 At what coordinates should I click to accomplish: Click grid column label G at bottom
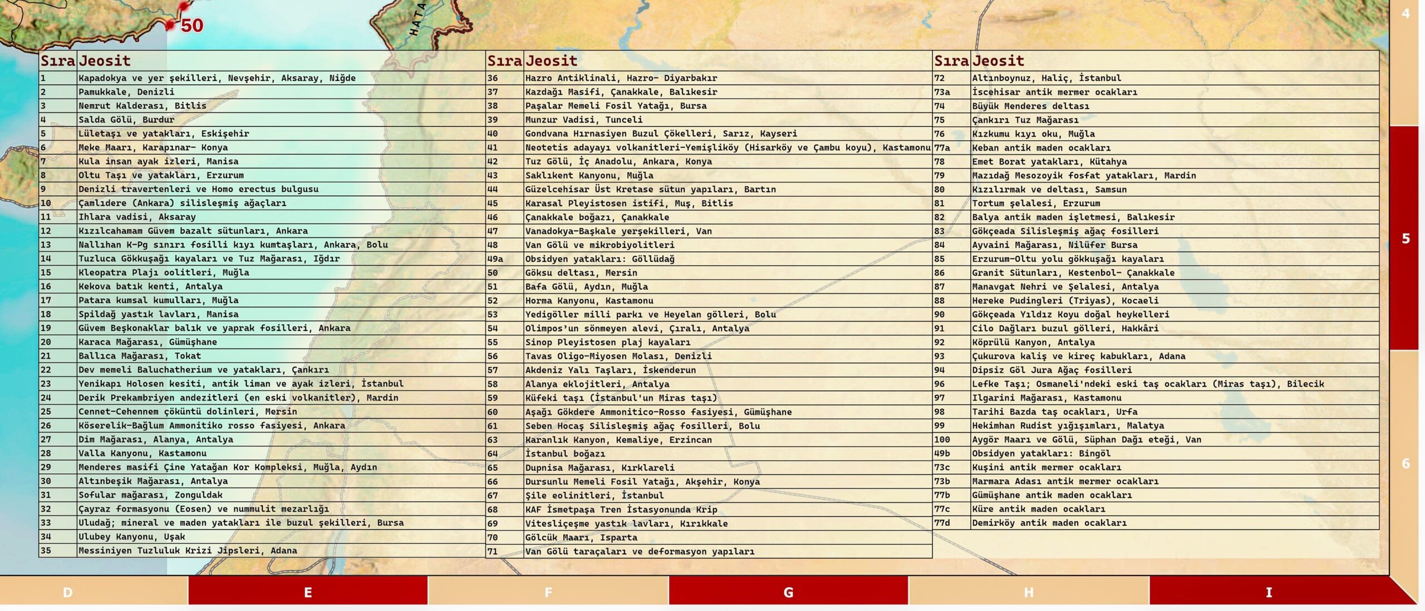click(x=788, y=592)
